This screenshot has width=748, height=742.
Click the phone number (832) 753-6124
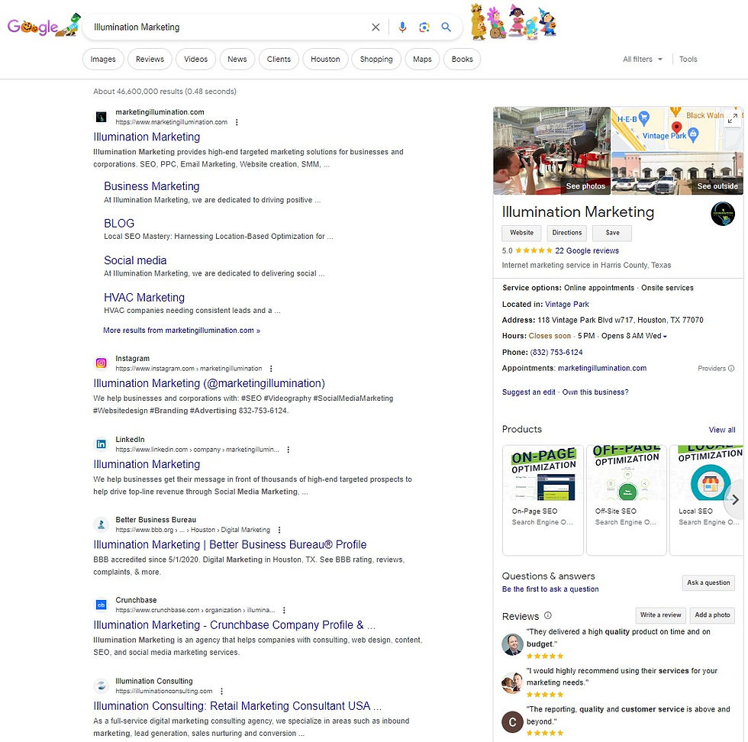tap(556, 352)
